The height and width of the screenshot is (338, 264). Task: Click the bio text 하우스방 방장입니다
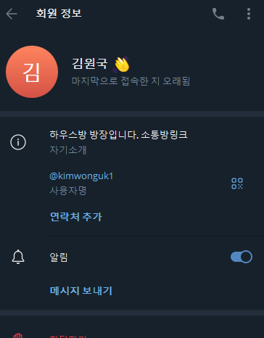(x=94, y=134)
